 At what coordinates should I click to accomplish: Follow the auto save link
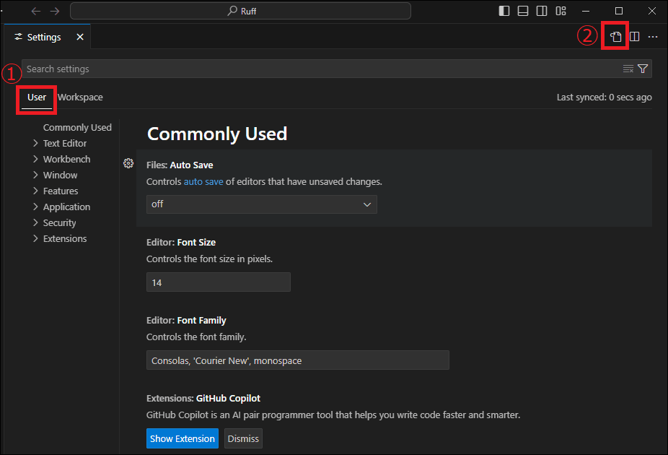[203, 182]
